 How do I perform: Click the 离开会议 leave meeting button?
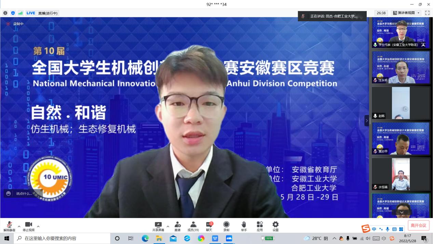pos(418,225)
